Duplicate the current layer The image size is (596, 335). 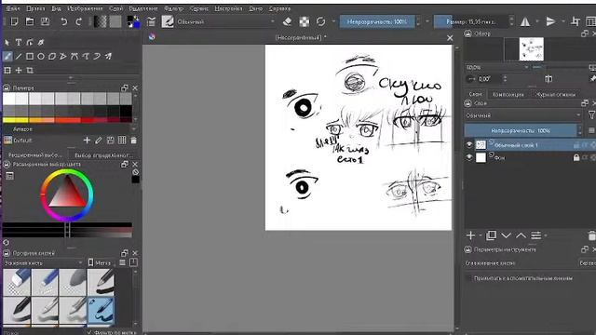pyautogui.click(x=491, y=235)
